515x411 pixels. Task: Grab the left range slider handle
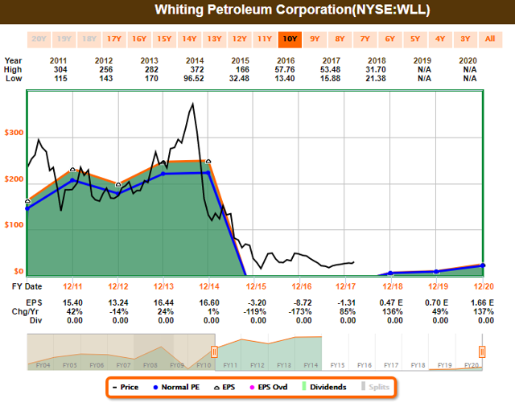point(214,352)
